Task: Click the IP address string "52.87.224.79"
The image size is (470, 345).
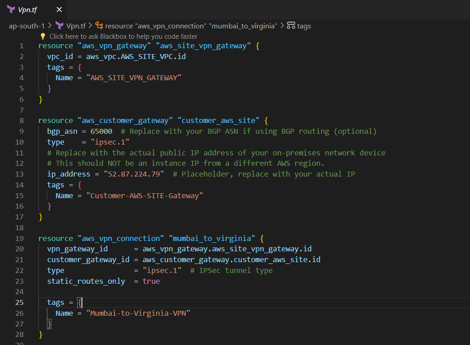Action: tap(134, 174)
